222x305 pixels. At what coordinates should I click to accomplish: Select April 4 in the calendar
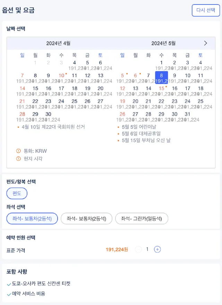74,65
